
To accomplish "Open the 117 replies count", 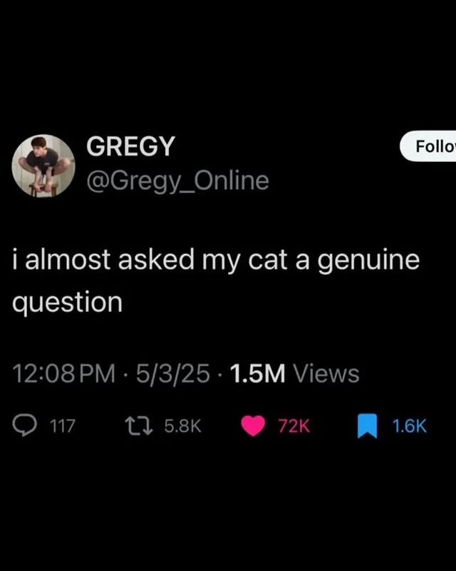I will [x=62, y=425].
